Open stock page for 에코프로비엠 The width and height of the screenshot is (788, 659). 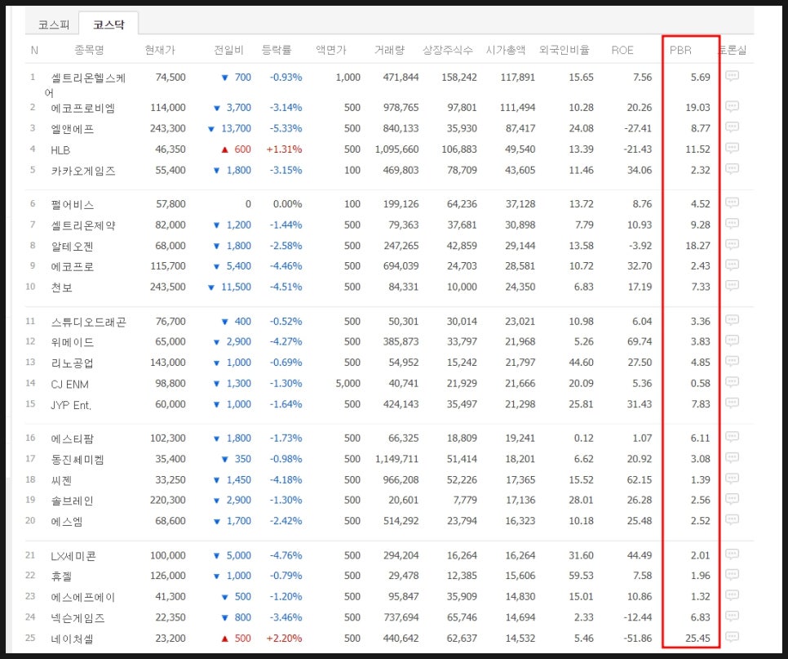pos(83,108)
